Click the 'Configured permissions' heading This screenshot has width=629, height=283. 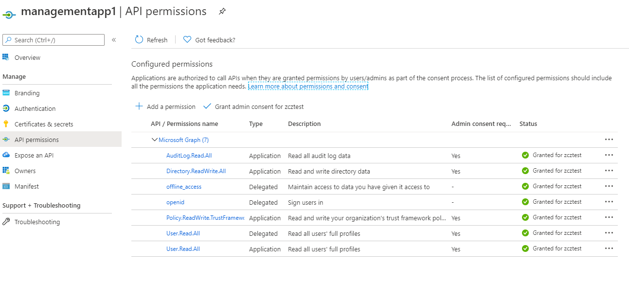(x=172, y=64)
